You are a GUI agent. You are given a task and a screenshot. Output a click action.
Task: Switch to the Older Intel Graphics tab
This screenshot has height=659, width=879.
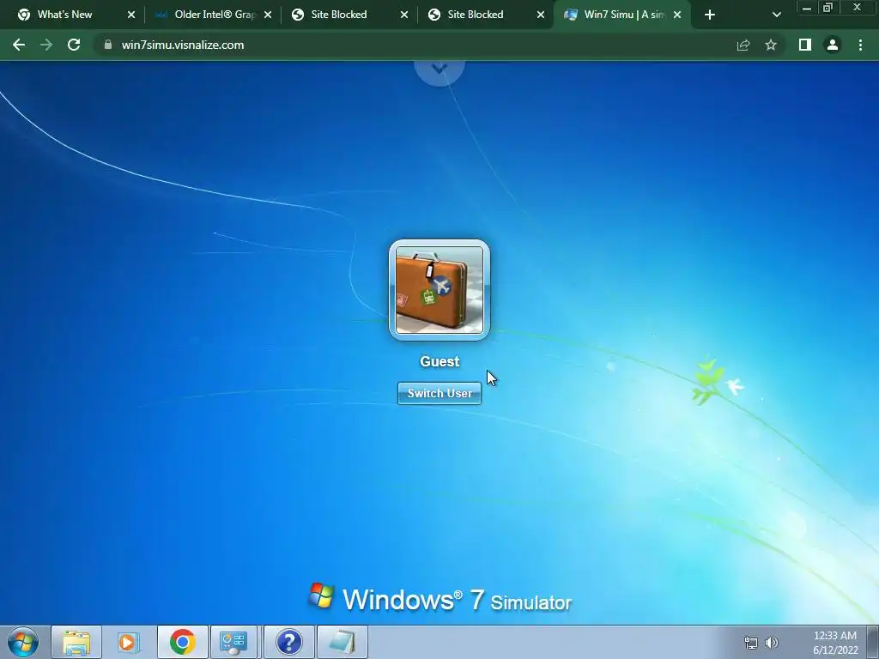(215, 15)
